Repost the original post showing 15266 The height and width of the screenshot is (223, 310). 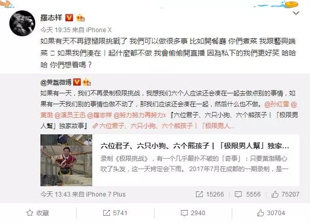click(x=209, y=194)
